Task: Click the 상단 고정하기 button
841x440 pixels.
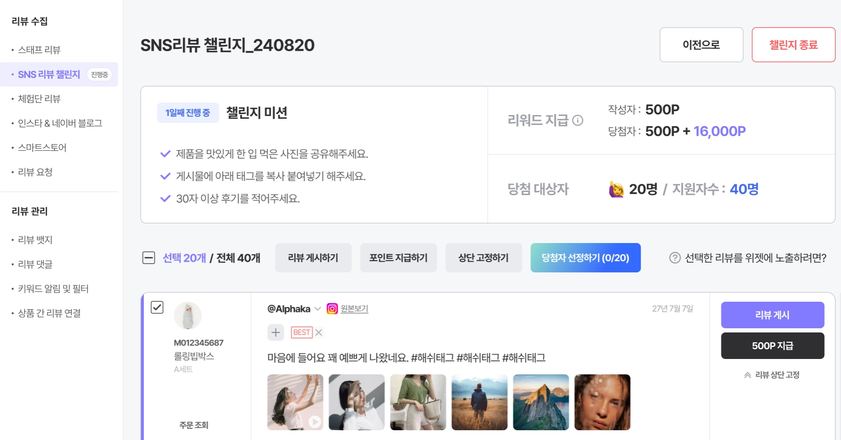Action: click(483, 258)
